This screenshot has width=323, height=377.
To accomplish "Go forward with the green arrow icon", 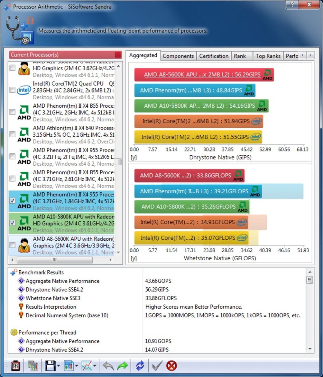I will click(122, 366).
